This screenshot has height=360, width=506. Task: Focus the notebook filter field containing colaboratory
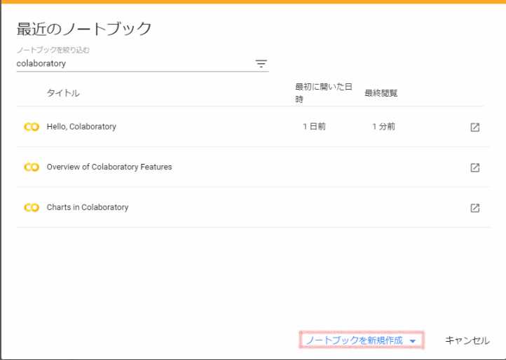133,64
